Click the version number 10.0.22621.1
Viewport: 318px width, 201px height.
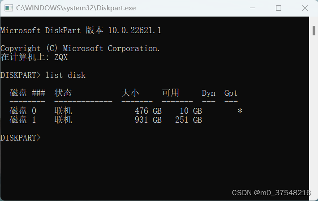[135, 30]
